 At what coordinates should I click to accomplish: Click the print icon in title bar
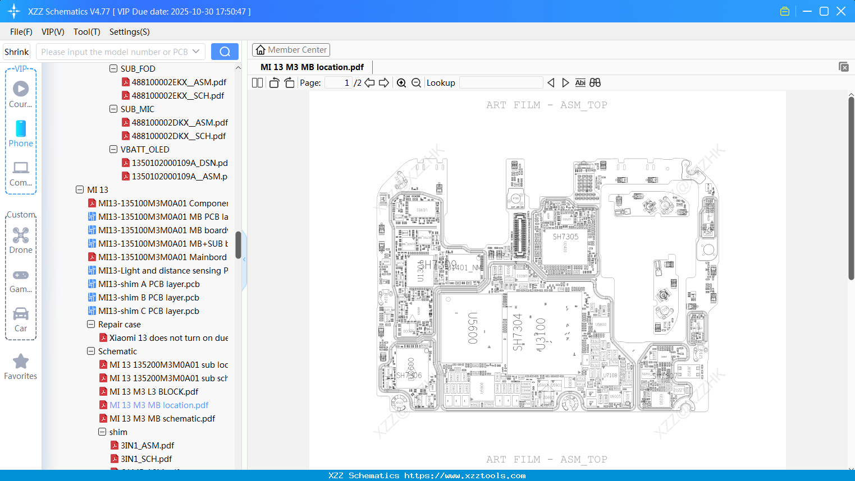pyautogui.click(x=785, y=11)
